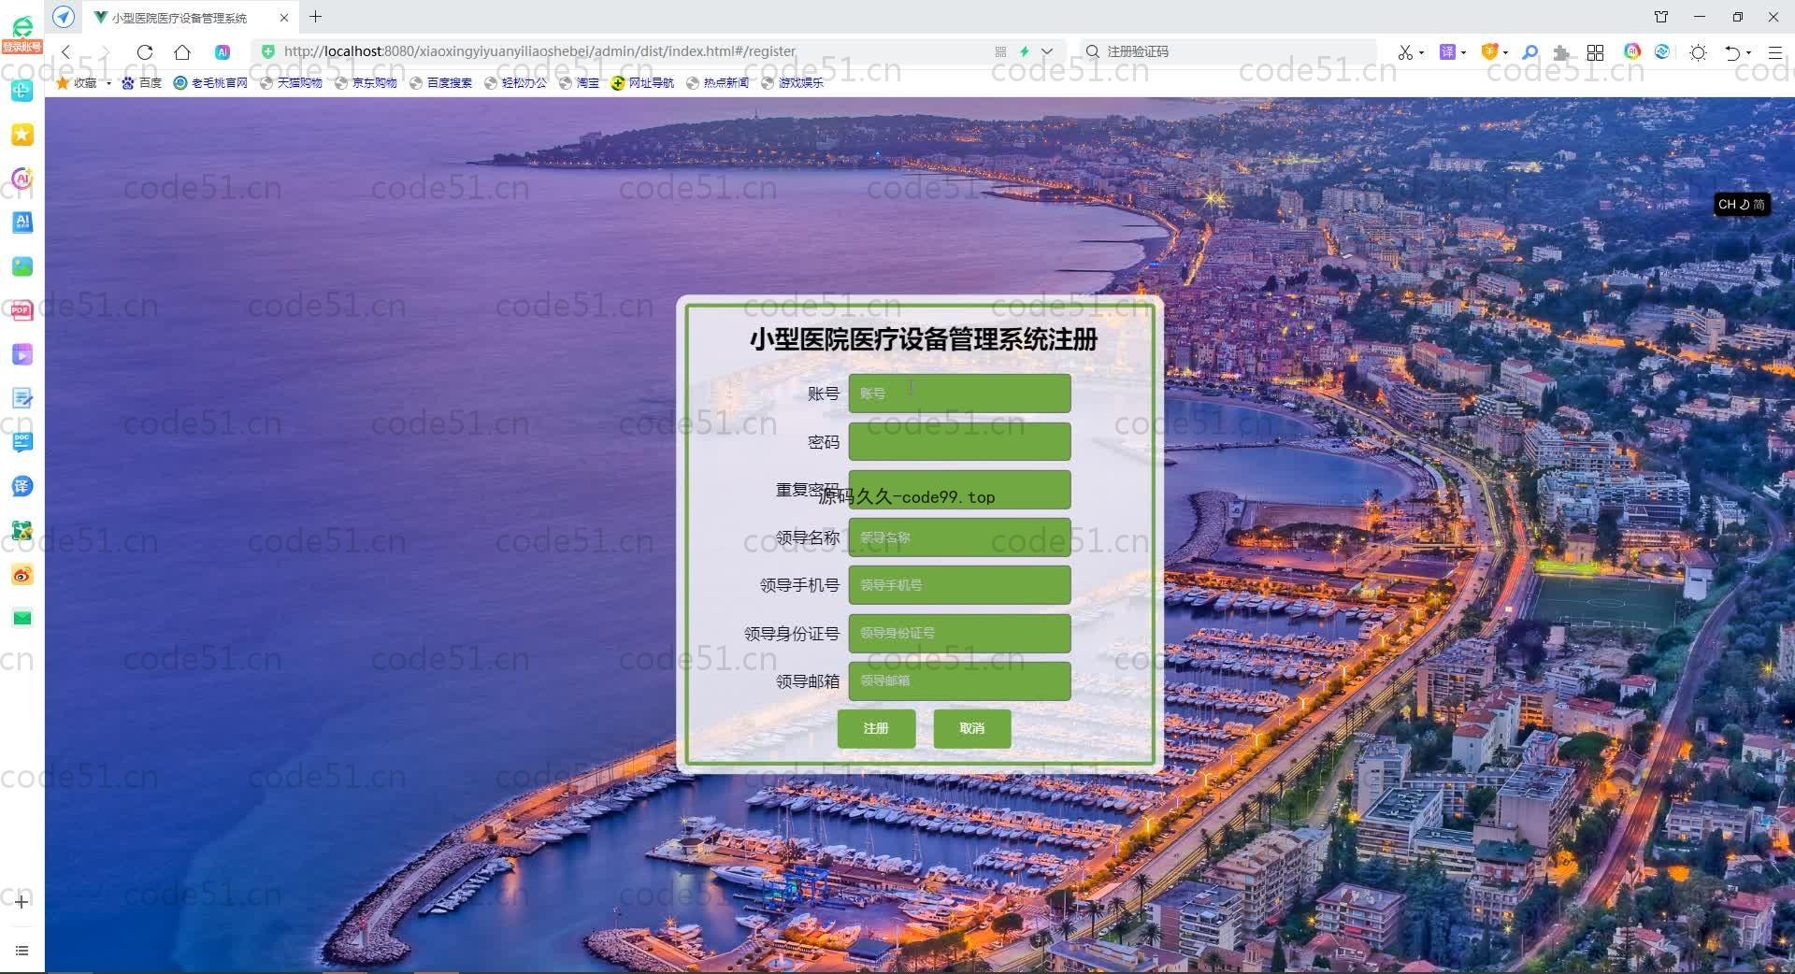Image resolution: width=1795 pixels, height=974 pixels.
Task: Open the 淘宝 bookmark
Action: [579, 82]
